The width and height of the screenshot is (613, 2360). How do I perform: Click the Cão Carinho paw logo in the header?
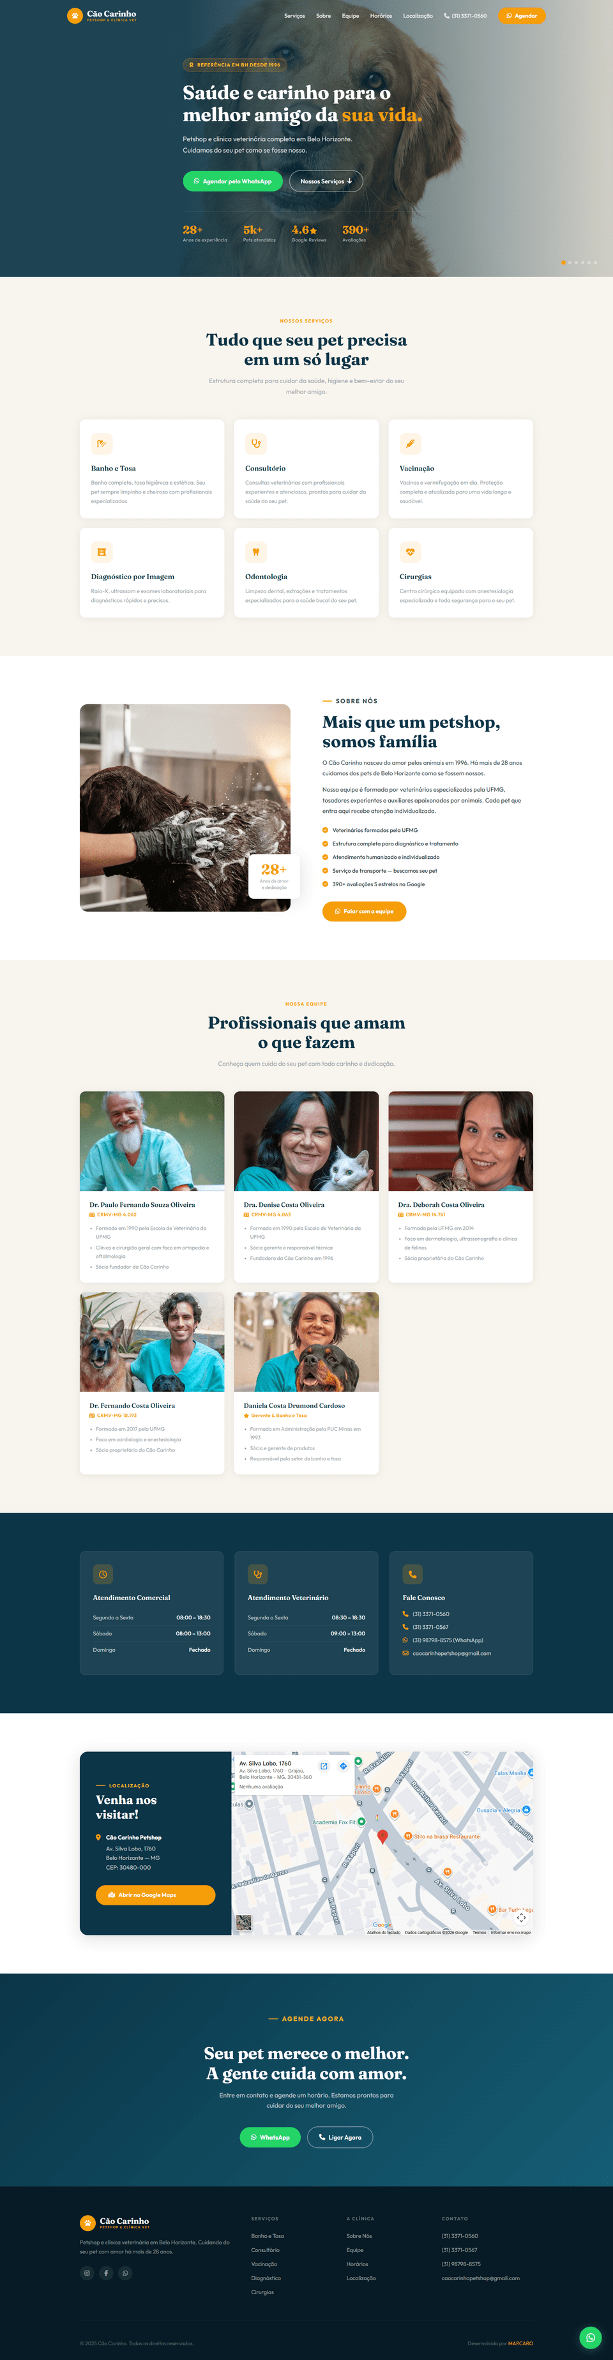(75, 15)
